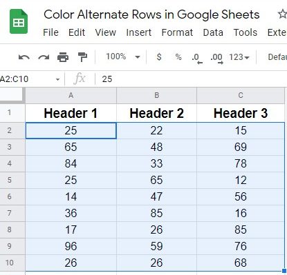Image resolution: width=287 pixels, height=275 pixels.
Task: Increase decimal places
Action: coord(216,59)
